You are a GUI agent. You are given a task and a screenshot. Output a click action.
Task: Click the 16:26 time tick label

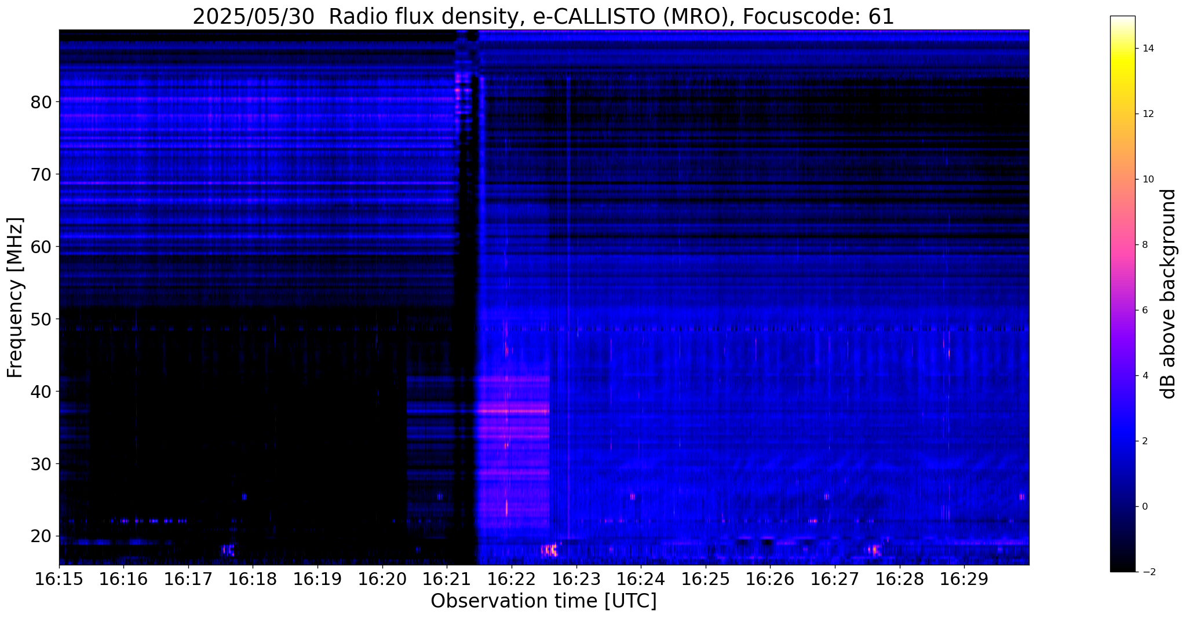(x=770, y=579)
